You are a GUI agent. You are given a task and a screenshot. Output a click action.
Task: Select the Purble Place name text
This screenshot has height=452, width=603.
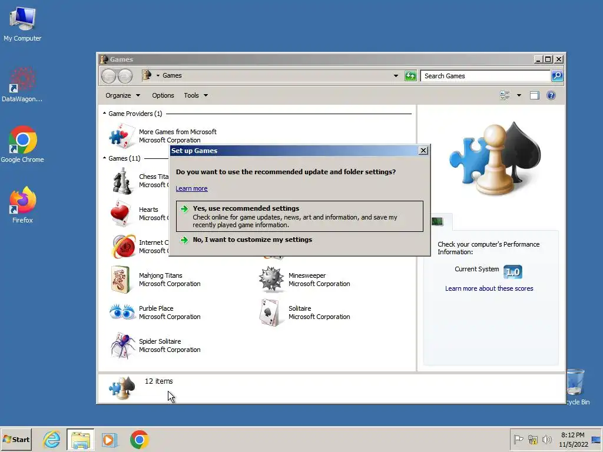156,308
